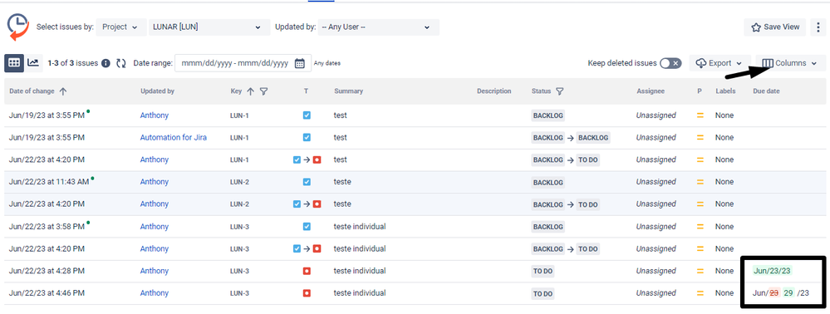Click the Due date column header
Viewport: 830px width, 314px height.
pos(766,91)
